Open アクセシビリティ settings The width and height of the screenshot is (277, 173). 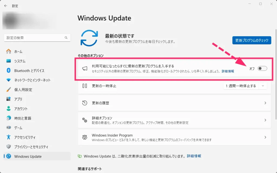pyautogui.click(x=37, y=137)
